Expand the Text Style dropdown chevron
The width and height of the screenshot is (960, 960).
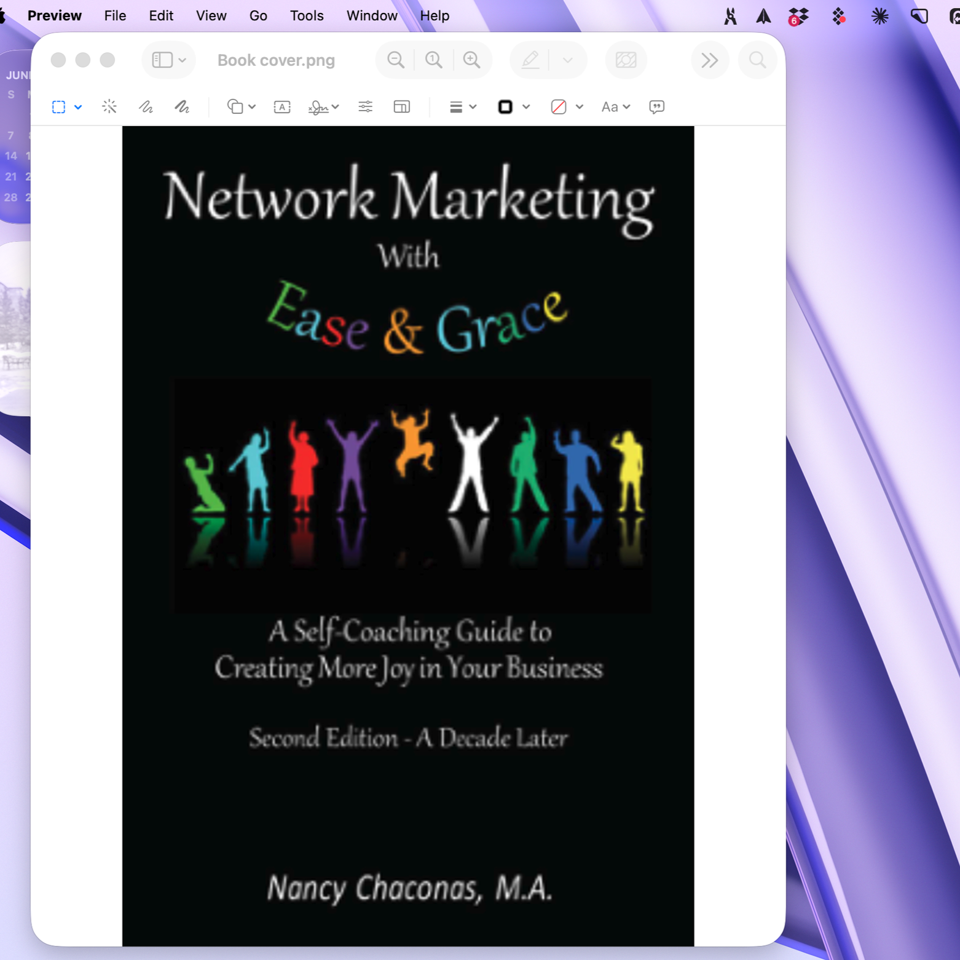pos(627,107)
